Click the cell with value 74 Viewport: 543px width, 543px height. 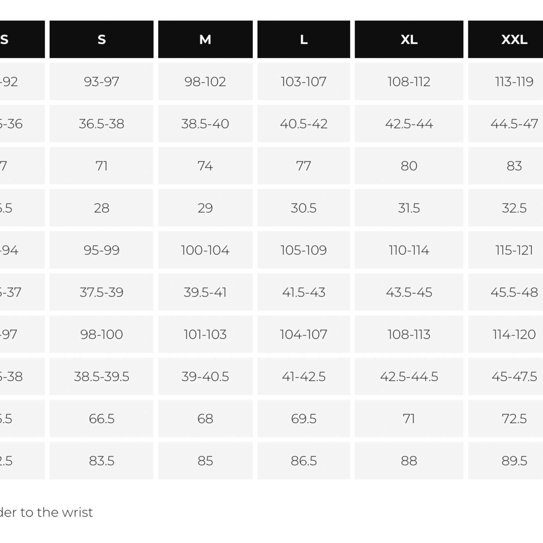[x=205, y=166]
